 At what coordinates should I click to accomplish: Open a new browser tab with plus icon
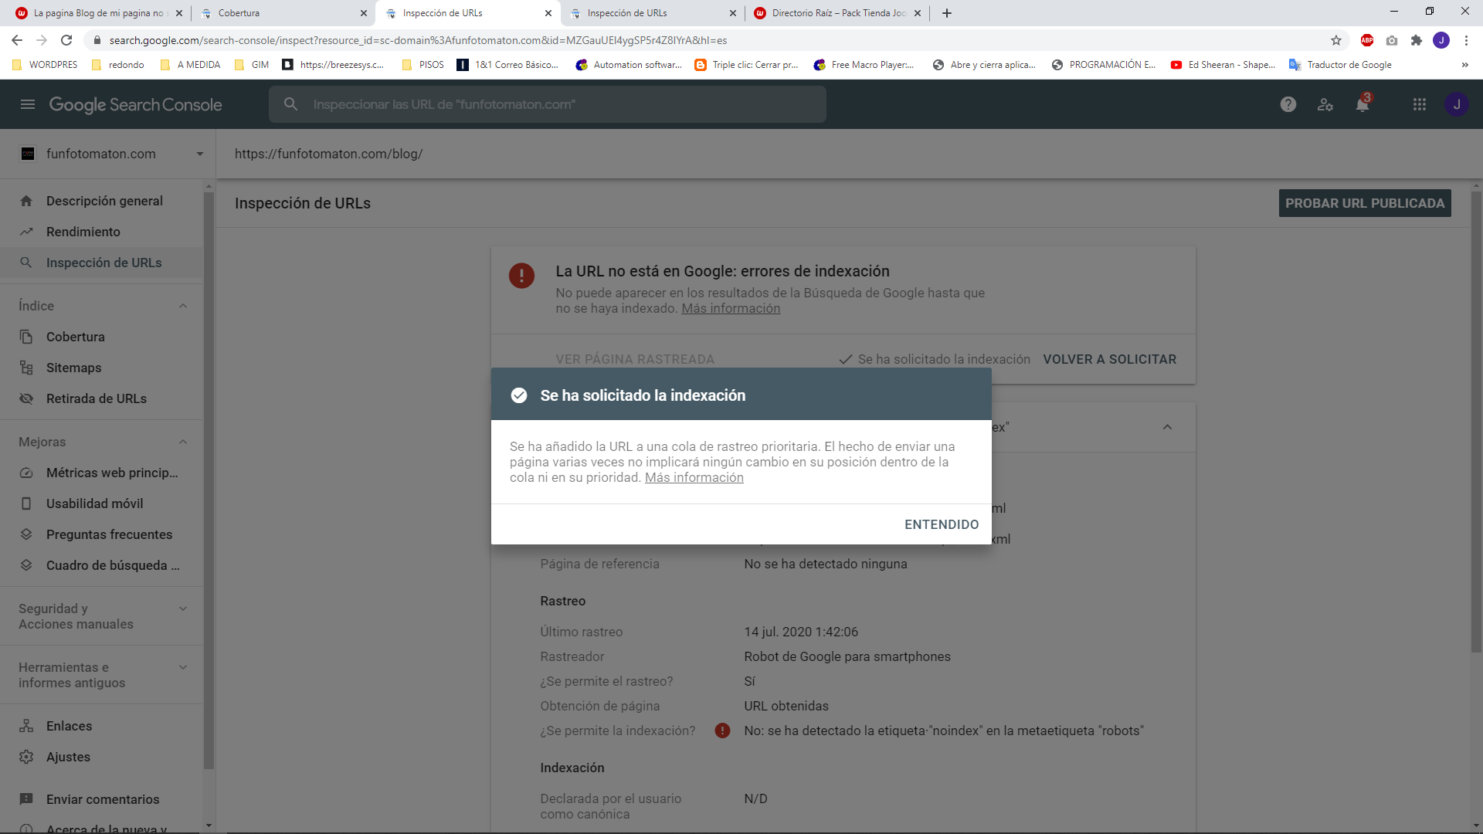click(947, 13)
